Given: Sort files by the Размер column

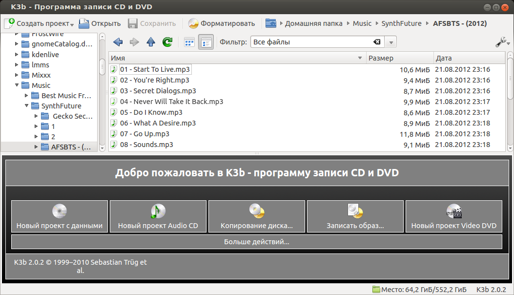Looking at the screenshot, I should pyautogui.click(x=400, y=58).
